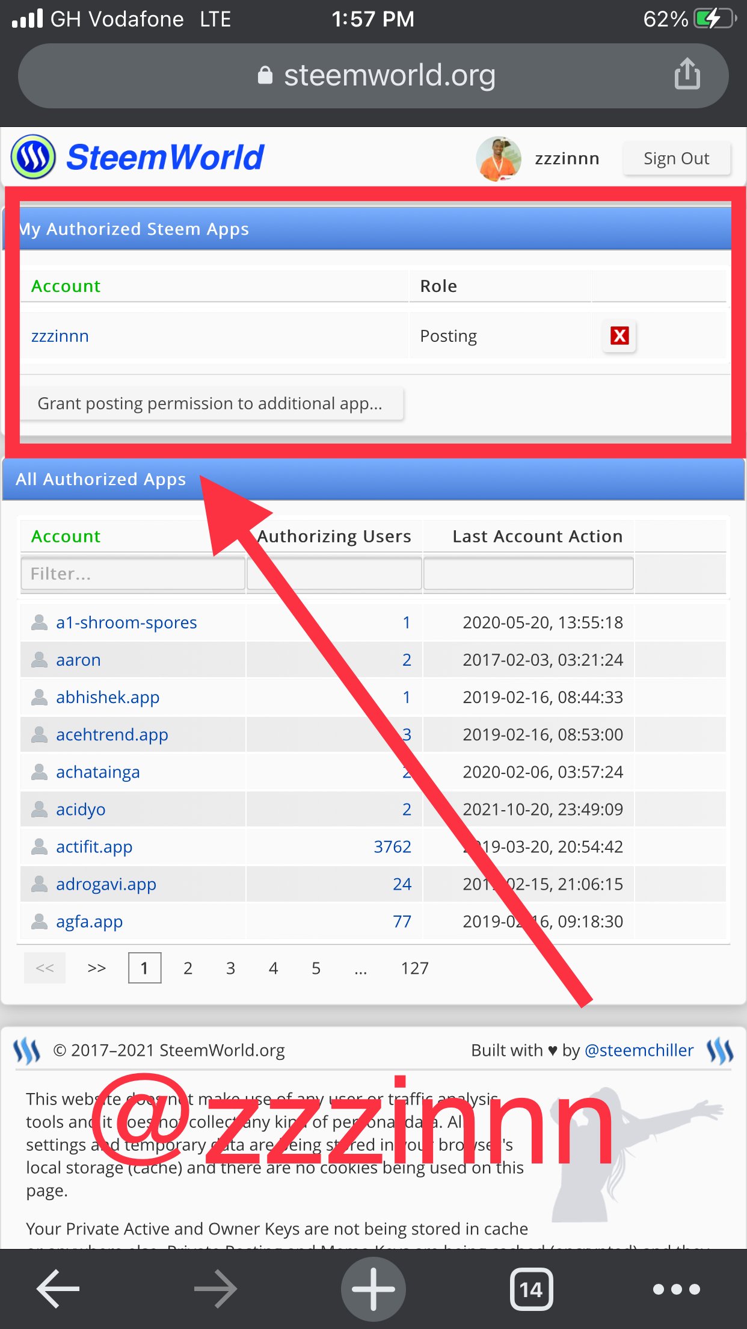Open acidyo account link
747x1329 pixels.
click(81, 809)
